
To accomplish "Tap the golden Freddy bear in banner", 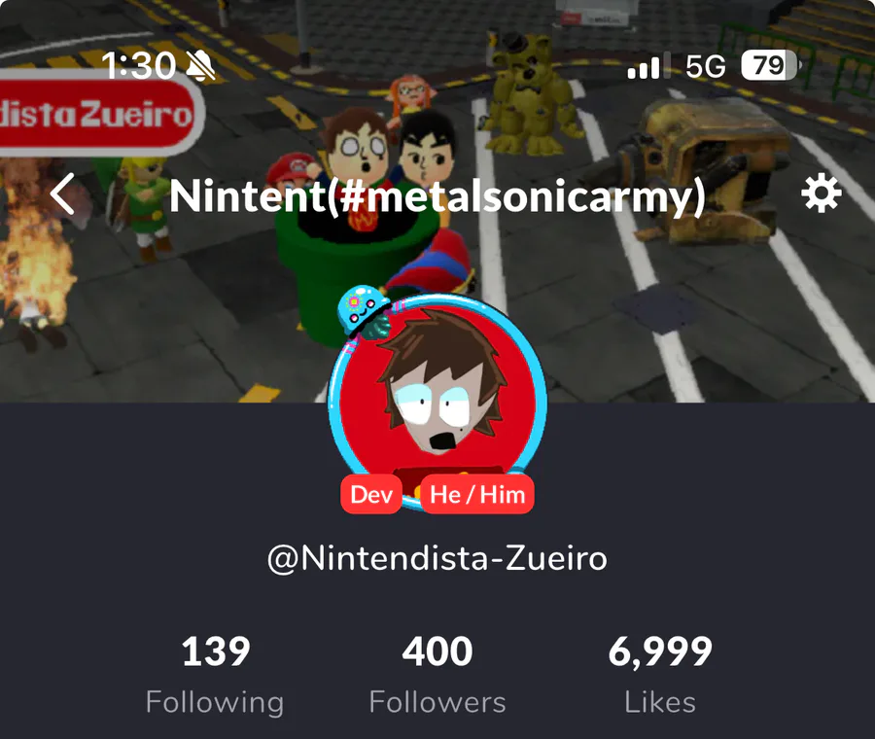I will click(528, 93).
